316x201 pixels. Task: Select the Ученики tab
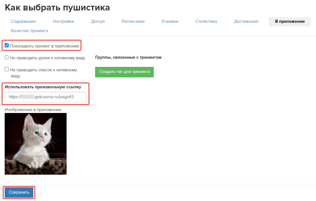pyautogui.click(x=170, y=21)
